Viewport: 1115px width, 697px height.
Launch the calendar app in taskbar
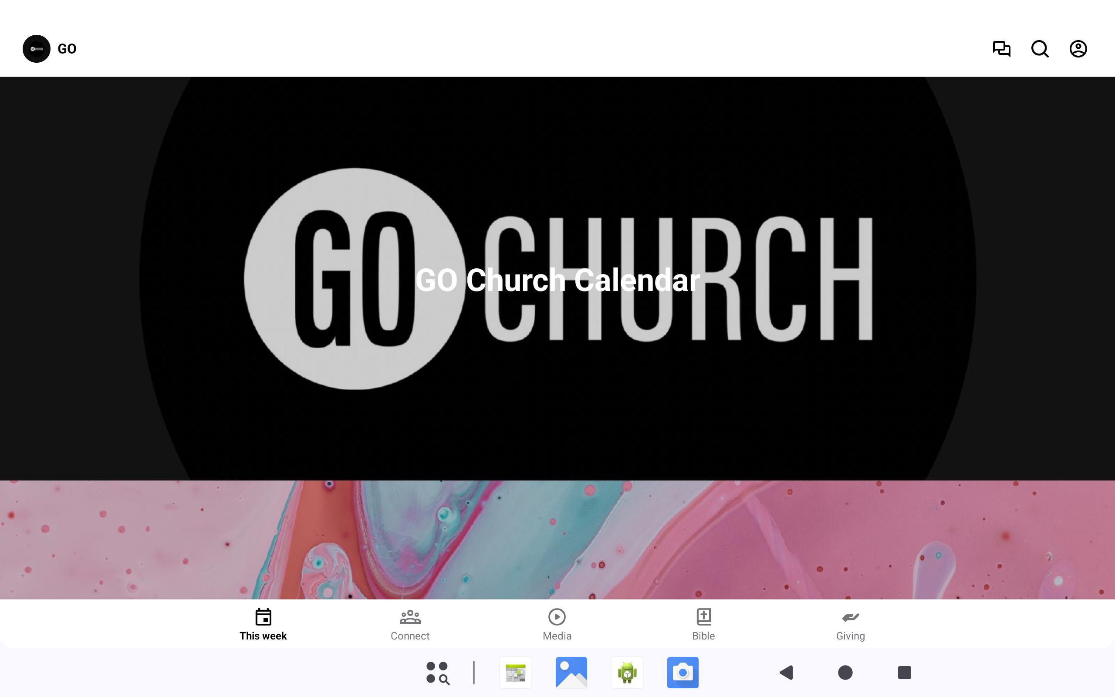pos(516,673)
